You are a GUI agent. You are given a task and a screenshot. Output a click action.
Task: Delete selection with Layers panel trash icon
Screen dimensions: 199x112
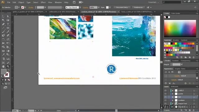coord(193,110)
